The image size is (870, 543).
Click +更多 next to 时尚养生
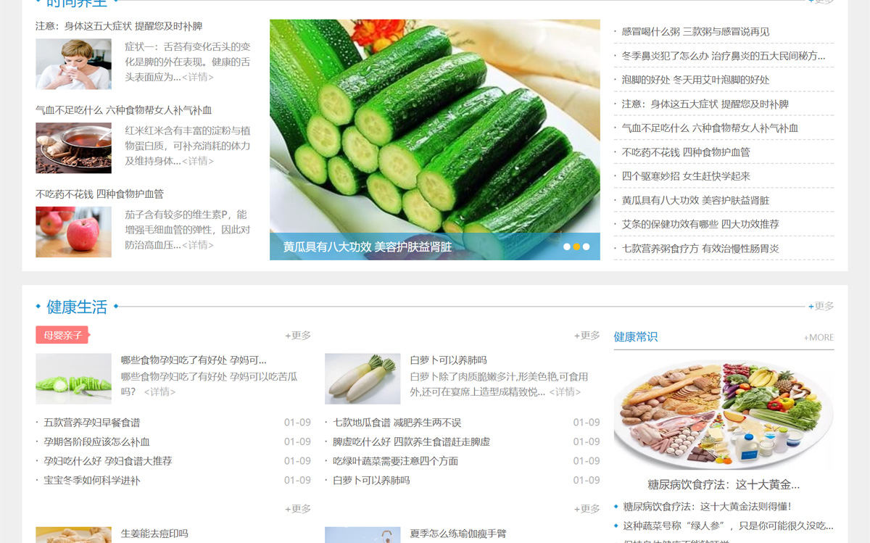pyautogui.click(x=819, y=2)
